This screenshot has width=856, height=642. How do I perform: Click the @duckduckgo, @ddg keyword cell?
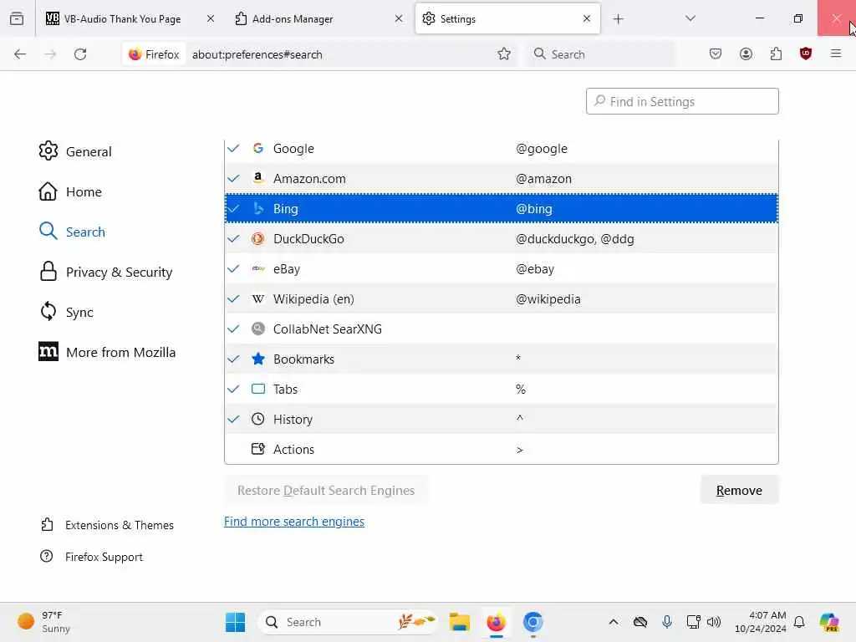point(575,238)
